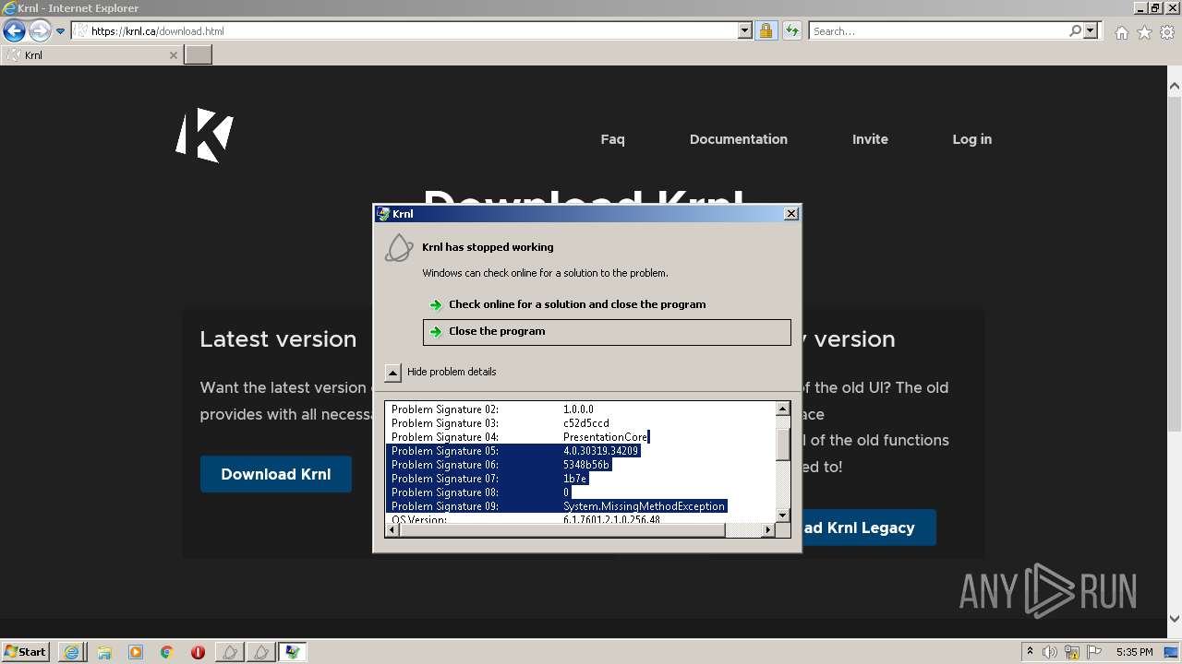Click the web page scrollbar up arrow
This screenshot has width=1182, height=664.
pyautogui.click(x=1175, y=87)
